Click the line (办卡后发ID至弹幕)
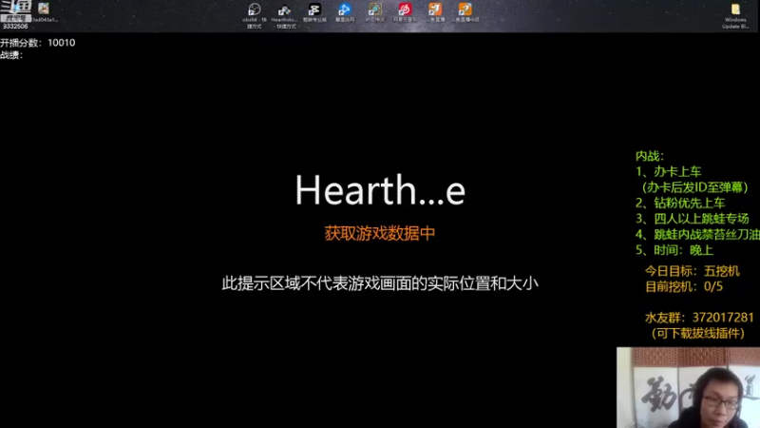This screenshot has height=428, width=760. click(x=695, y=187)
